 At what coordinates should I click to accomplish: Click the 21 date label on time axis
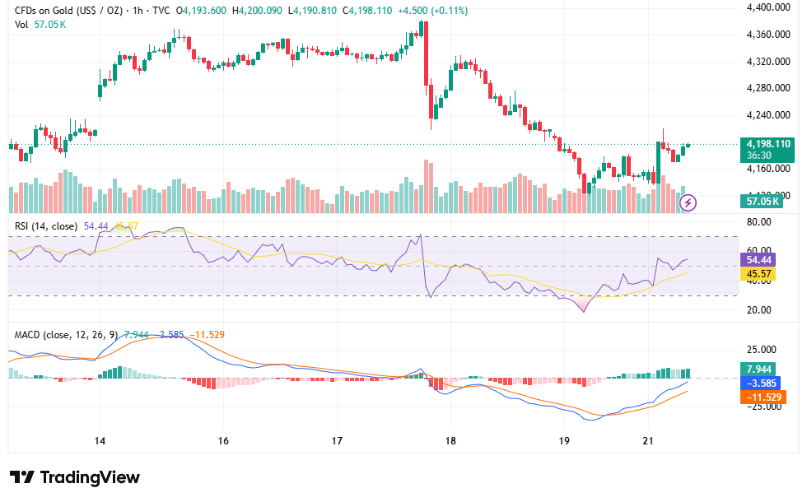pos(648,441)
